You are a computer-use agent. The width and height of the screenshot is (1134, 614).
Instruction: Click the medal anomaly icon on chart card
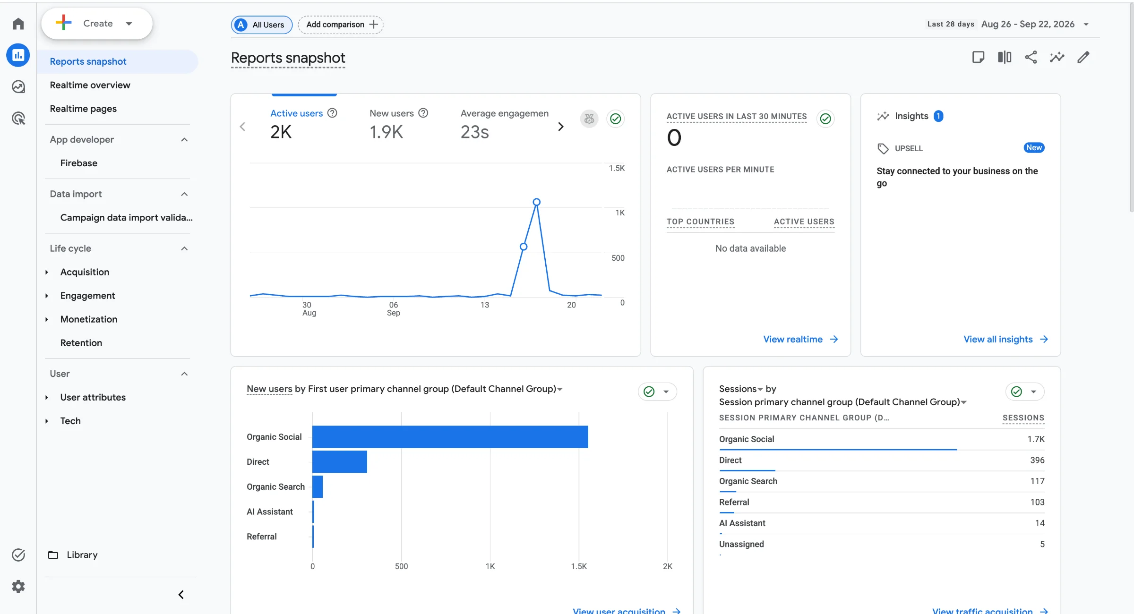click(x=589, y=119)
